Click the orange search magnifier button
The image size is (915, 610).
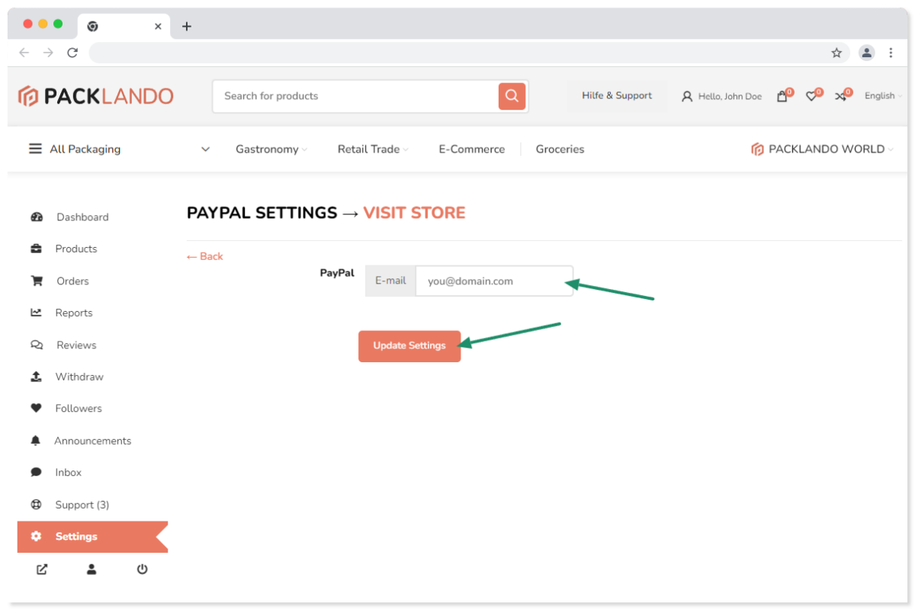(512, 96)
